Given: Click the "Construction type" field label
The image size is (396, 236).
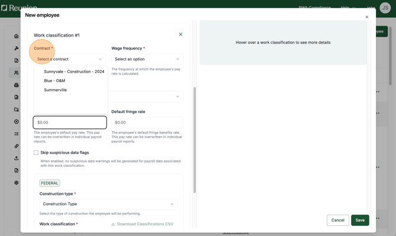Looking at the screenshot, I should tap(56, 194).
